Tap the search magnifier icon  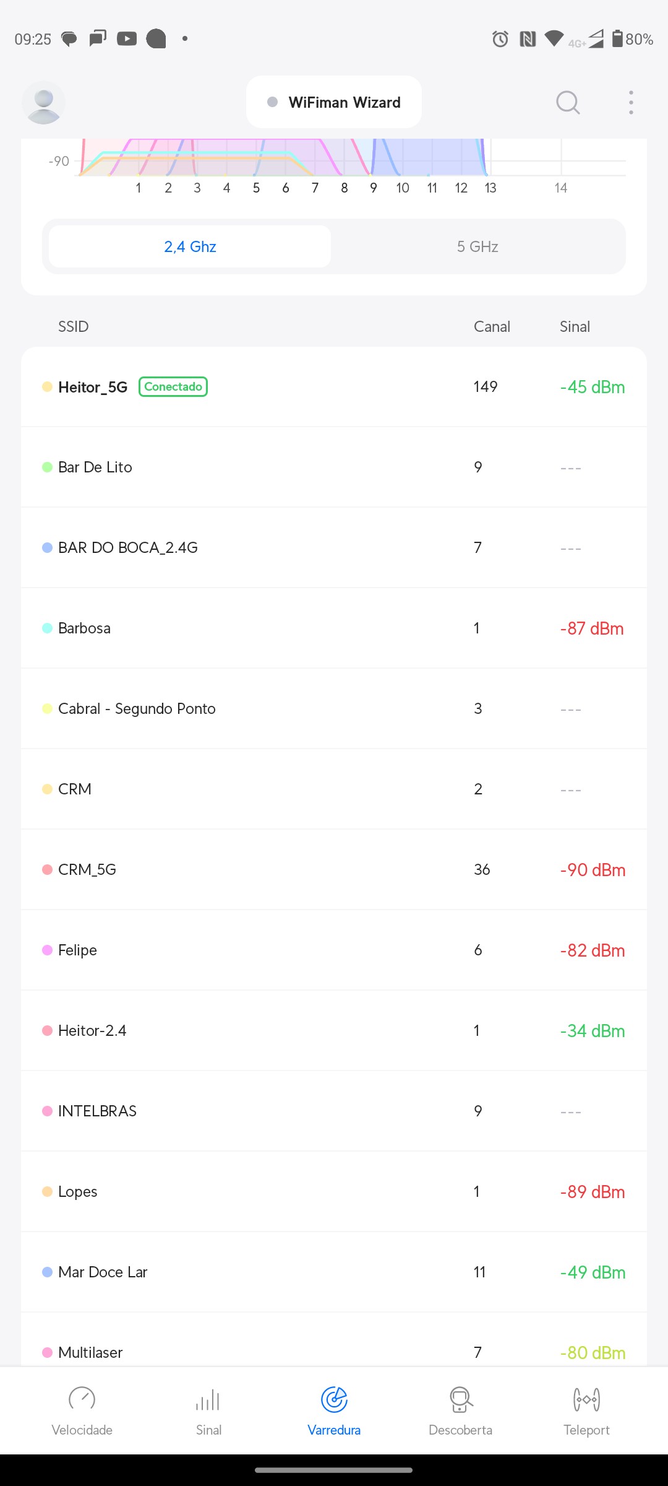click(567, 103)
